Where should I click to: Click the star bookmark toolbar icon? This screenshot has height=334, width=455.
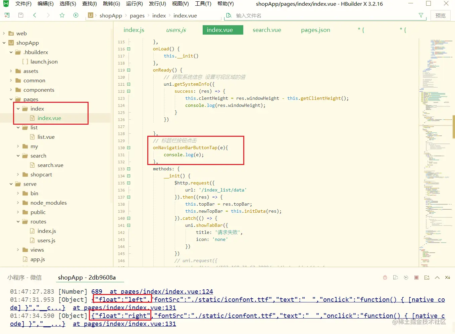(x=62, y=15)
